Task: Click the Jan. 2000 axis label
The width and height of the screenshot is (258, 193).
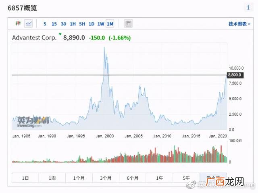Action: 105,136
